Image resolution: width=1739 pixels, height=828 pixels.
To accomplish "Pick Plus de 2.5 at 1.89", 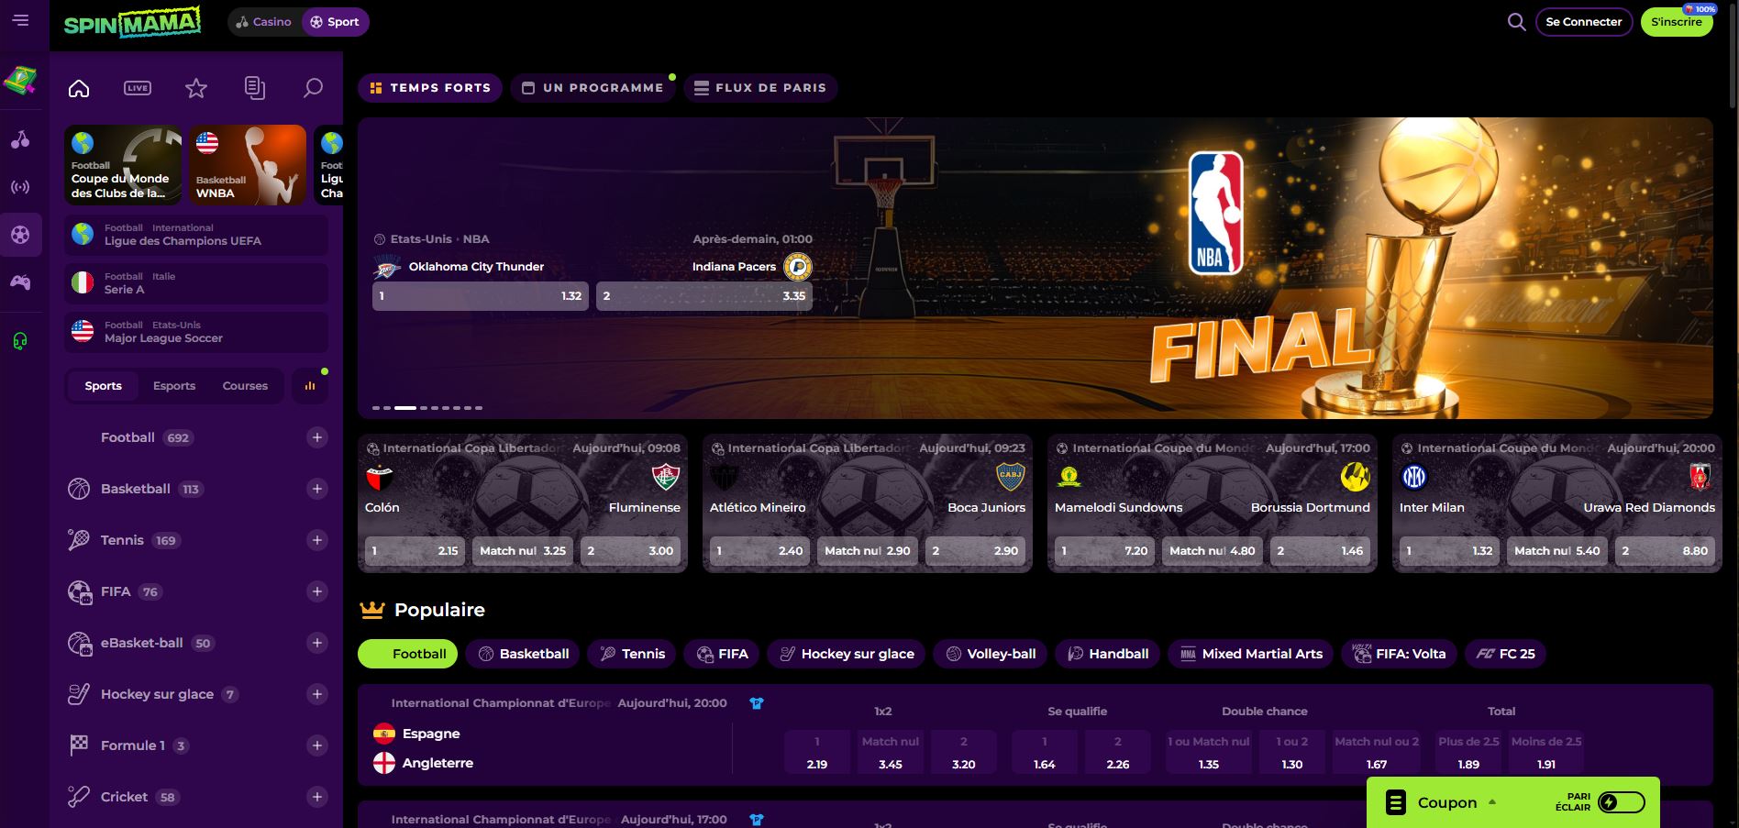I will pyautogui.click(x=1468, y=752).
